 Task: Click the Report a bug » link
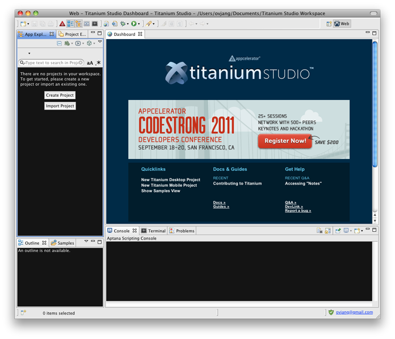[298, 211]
